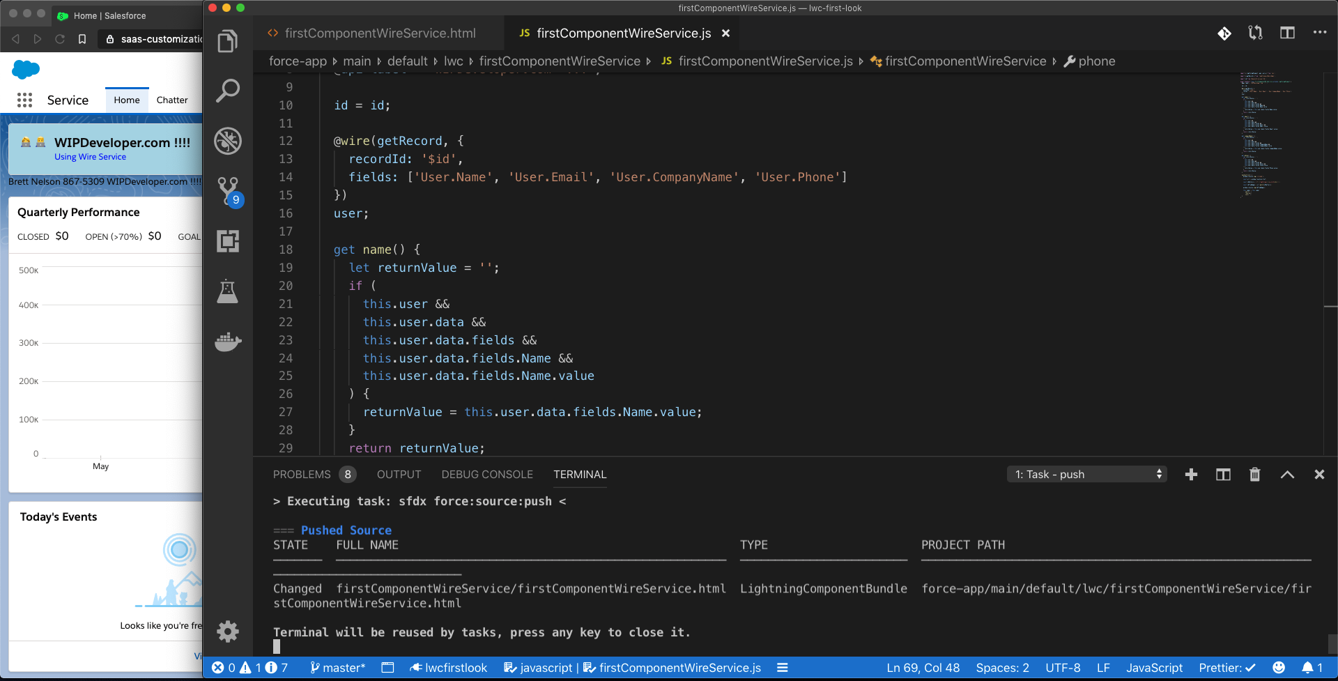Screen dimensions: 1338x681
Task: Click the lwcfirstlook org in status bar
Action: coord(448,668)
